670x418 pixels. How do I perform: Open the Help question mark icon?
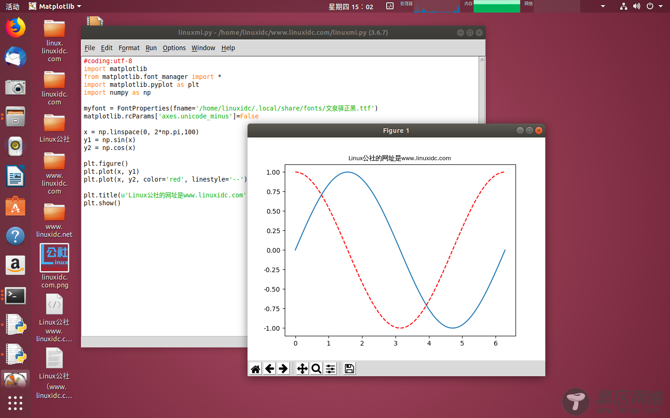pyautogui.click(x=15, y=236)
